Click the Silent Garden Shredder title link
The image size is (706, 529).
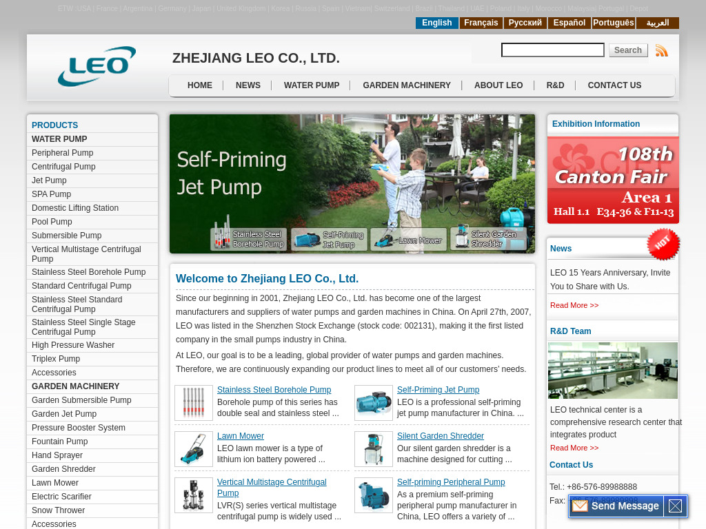coord(441,436)
